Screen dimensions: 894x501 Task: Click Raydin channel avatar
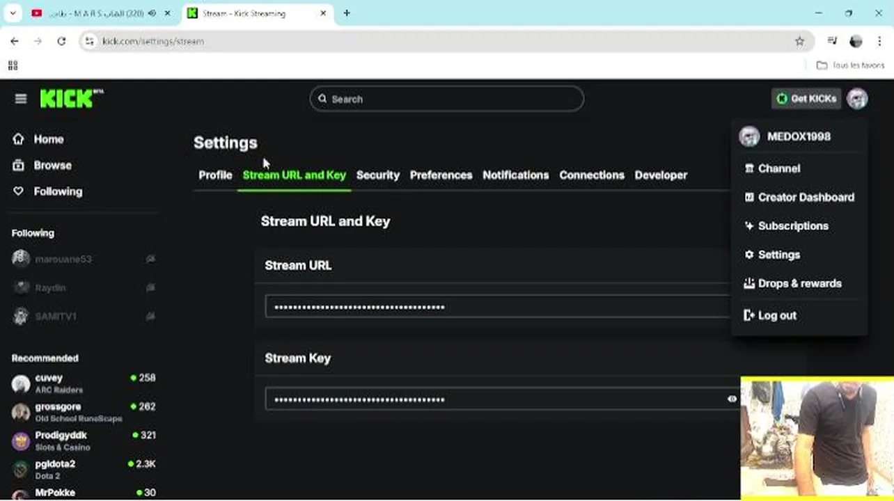pos(21,287)
